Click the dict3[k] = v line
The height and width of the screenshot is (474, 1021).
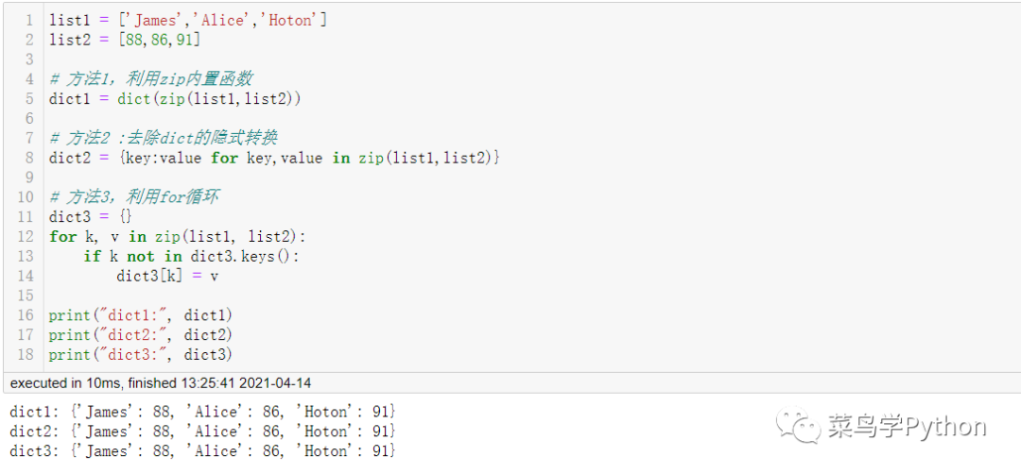(x=167, y=276)
